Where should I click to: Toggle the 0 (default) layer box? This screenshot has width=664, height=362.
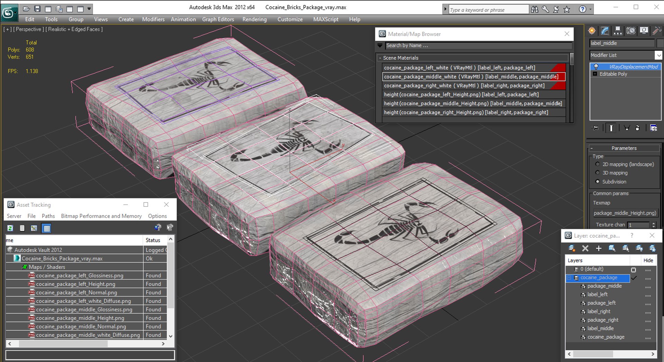[x=634, y=270]
